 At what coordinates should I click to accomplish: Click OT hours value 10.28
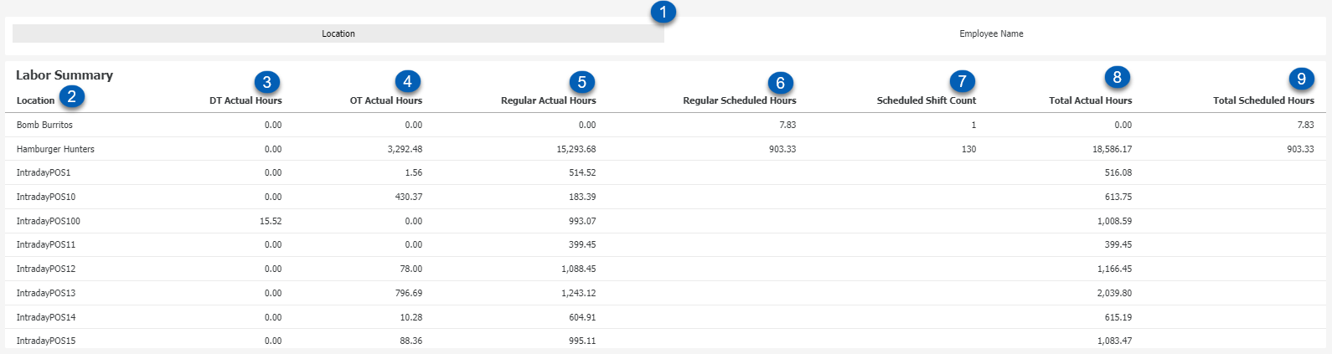point(411,317)
